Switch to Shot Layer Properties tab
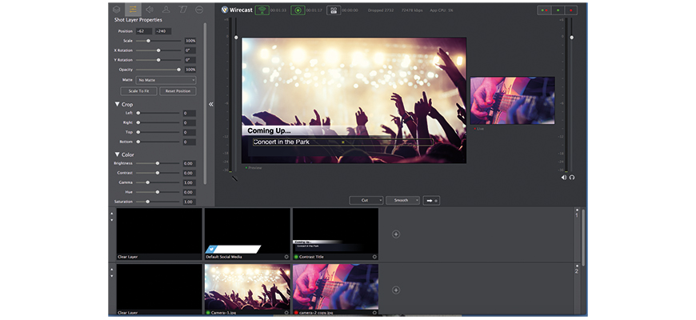 (131, 9)
